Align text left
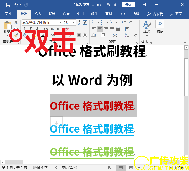The width and height of the screenshot is (189, 171). coord(94,29)
